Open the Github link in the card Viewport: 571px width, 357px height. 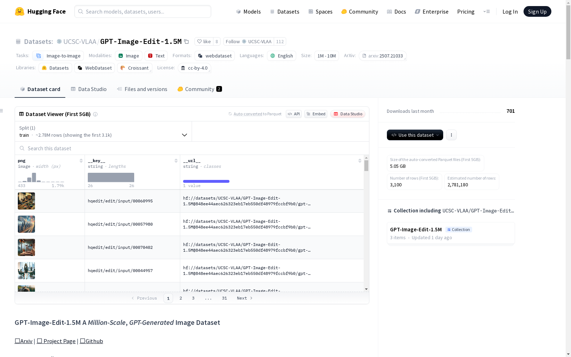(x=91, y=341)
